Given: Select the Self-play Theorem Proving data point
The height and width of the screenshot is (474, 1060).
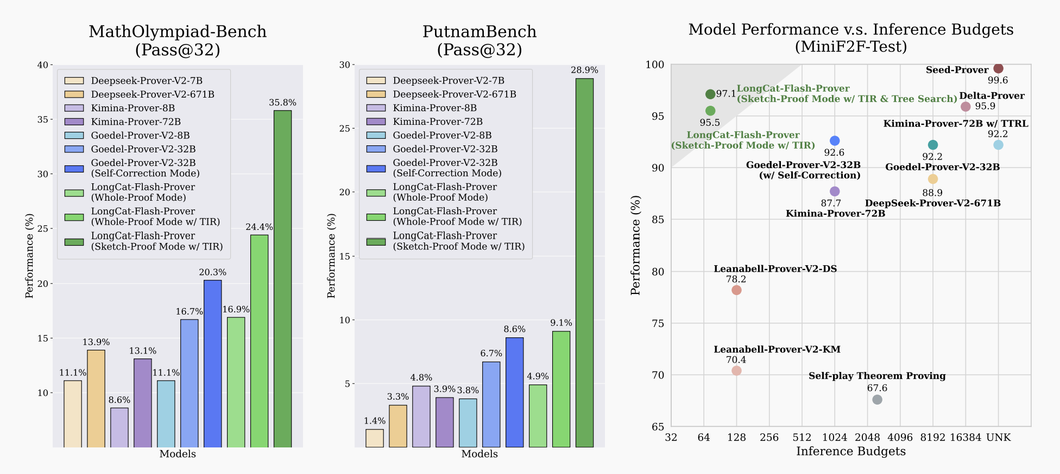Looking at the screenshot, I should (x=877, y=400).
